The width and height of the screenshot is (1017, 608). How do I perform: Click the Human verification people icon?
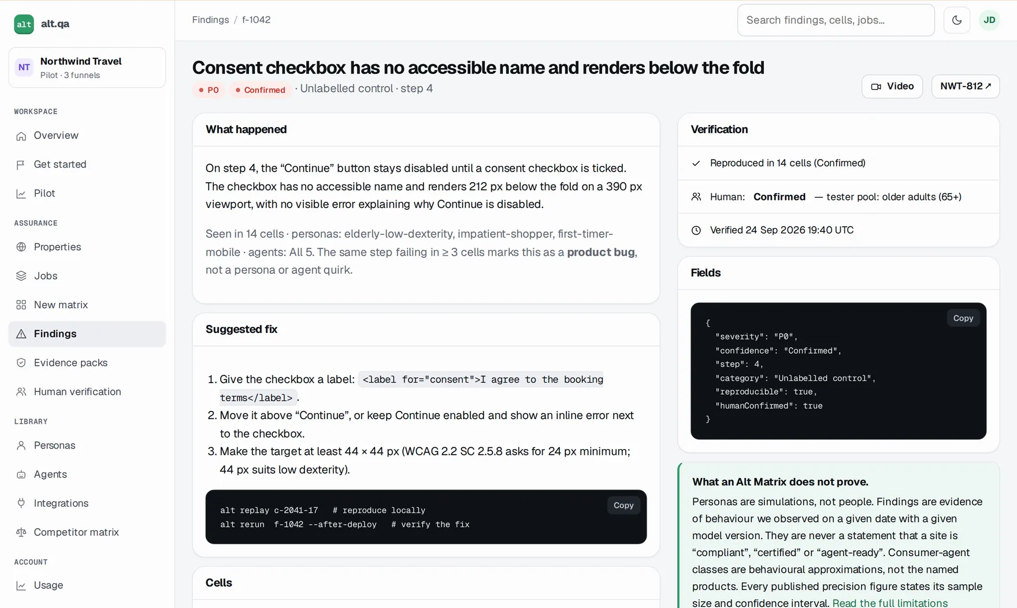[x=21, y=391]
